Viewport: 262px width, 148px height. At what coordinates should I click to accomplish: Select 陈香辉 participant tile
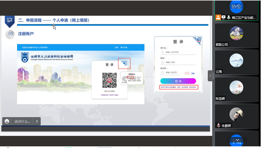tap(236, 89)
